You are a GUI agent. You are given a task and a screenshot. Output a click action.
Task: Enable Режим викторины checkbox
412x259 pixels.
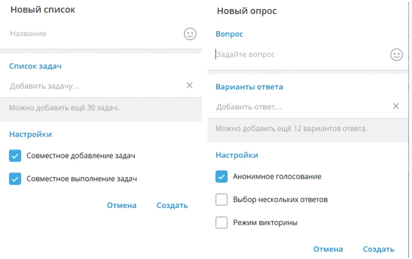[x=221, y=223]
